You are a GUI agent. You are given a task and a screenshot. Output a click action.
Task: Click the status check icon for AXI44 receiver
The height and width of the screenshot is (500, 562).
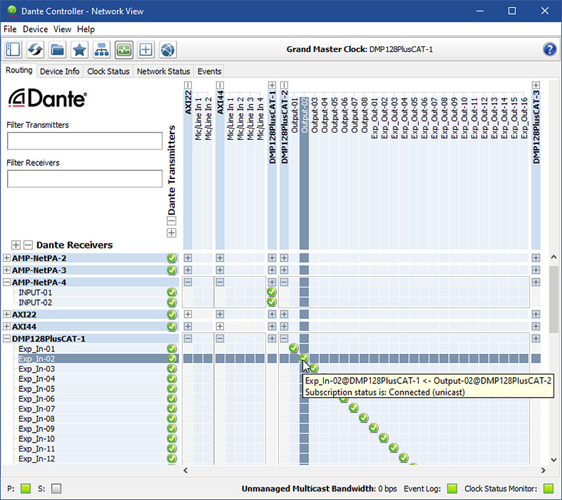[x=171, y=327]
